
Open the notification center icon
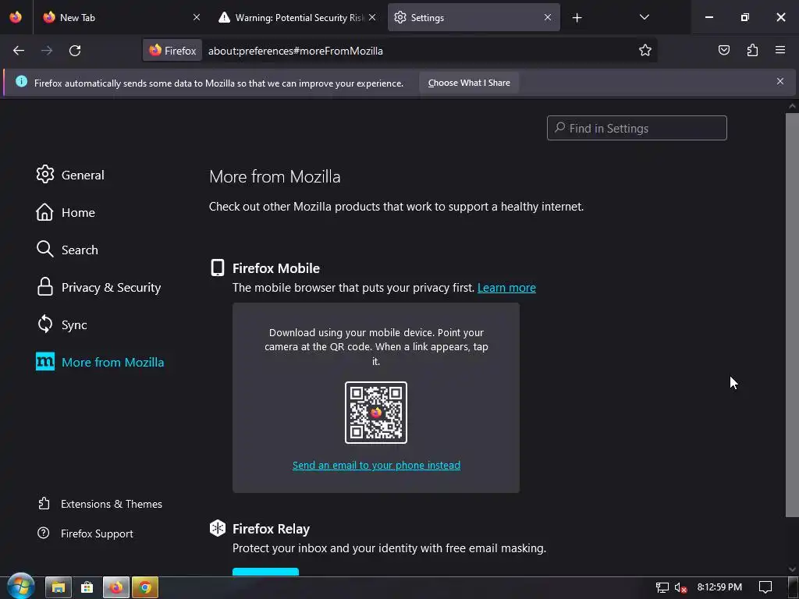pos(765,587)
